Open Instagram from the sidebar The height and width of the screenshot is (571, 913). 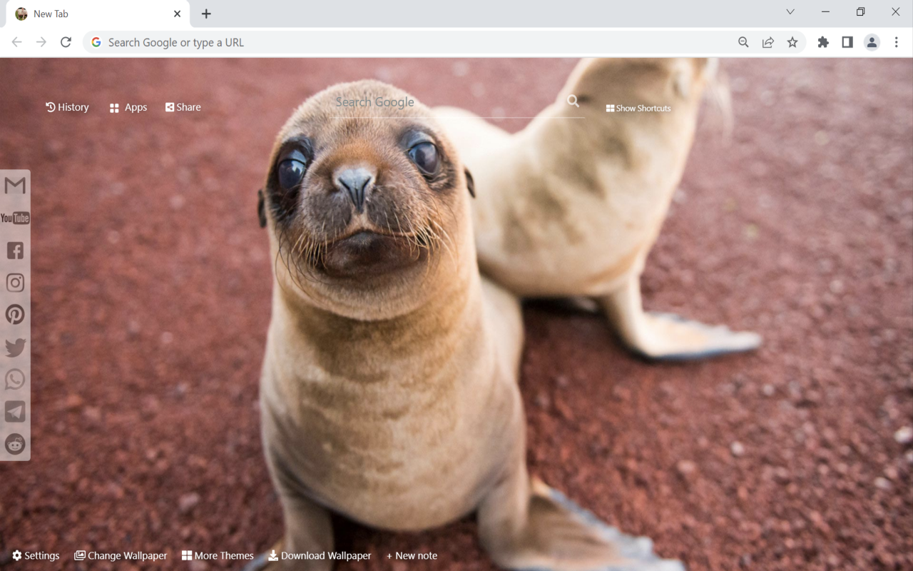[x=15, y=283]
